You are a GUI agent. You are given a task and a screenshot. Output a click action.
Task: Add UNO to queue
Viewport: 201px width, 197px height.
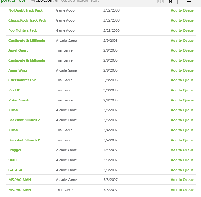pyautogui.click(x=182, y=160)
